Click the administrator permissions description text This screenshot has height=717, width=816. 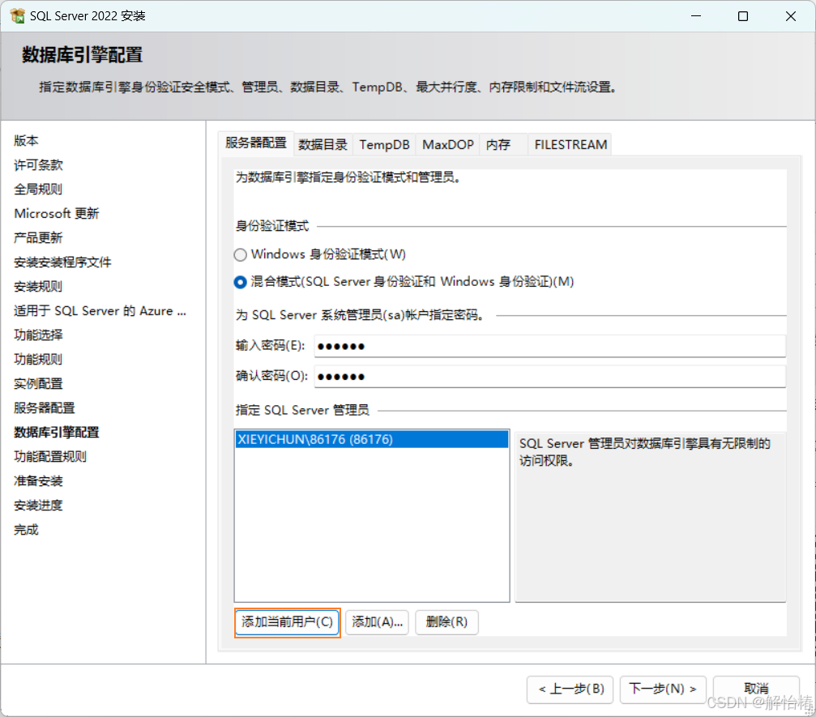645,452
